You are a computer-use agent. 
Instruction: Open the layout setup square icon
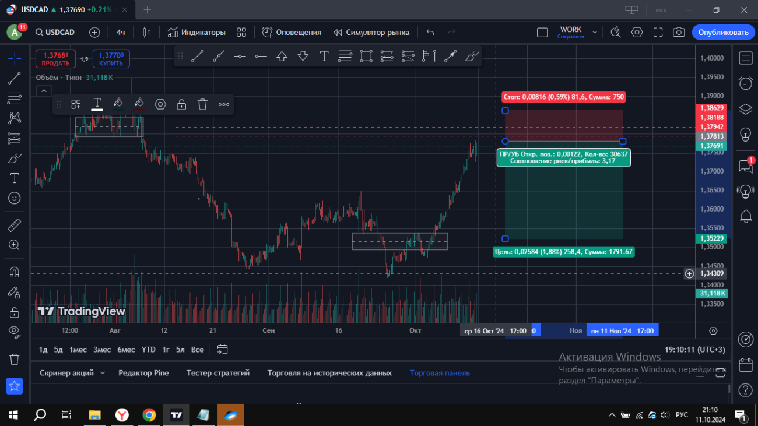pyautogui.click(x=542, y=32)
